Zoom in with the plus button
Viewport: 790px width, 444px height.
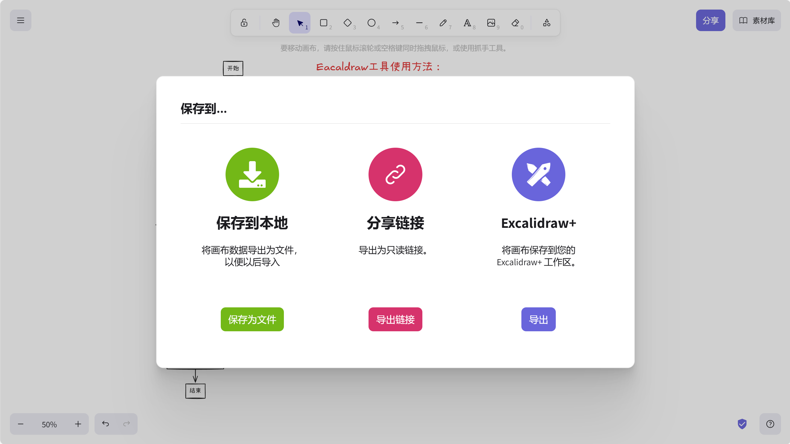pyautogui.click(x=78, y=424)
